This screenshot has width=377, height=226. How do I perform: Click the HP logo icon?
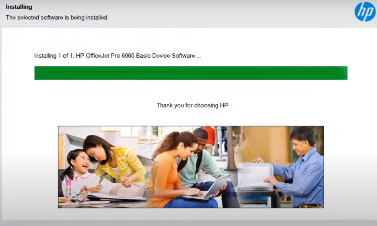(x=365, y=12)
